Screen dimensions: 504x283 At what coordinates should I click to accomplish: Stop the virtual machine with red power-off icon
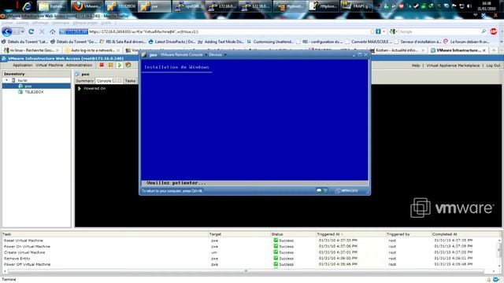click(x=102, y=65)
